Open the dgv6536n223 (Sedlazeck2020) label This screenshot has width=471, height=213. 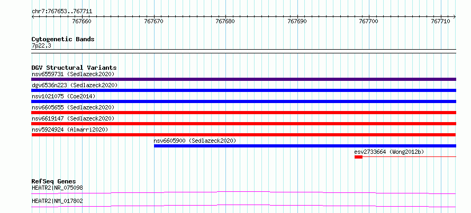coord(75,85)
